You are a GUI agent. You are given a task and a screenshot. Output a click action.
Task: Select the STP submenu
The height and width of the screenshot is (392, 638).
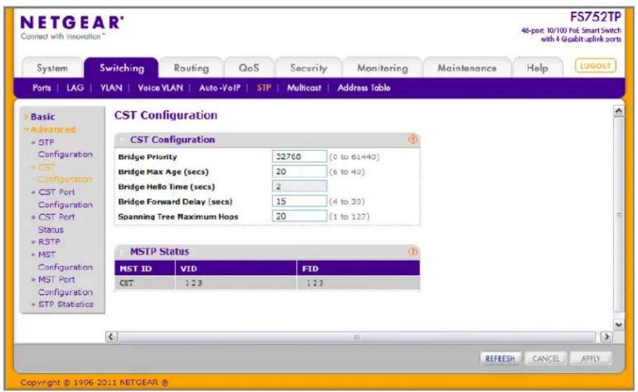pyautogui.click(x=264, y=88)
